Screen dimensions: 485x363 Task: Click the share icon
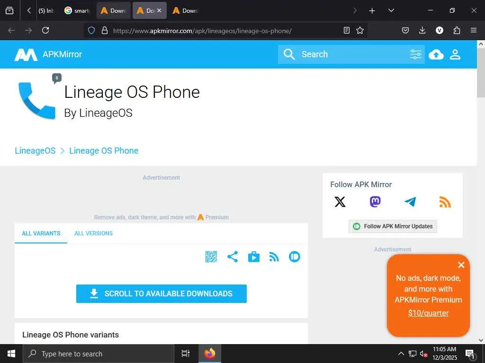(233, 257)
